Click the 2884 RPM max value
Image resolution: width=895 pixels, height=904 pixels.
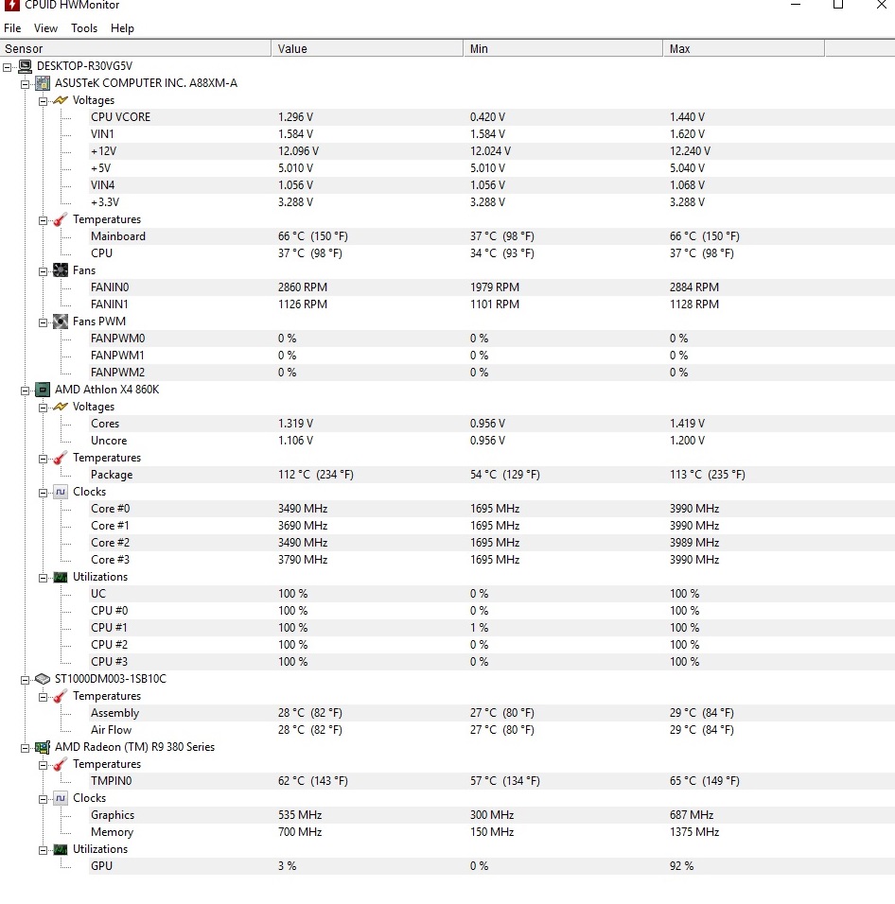[x=693, y=287]
